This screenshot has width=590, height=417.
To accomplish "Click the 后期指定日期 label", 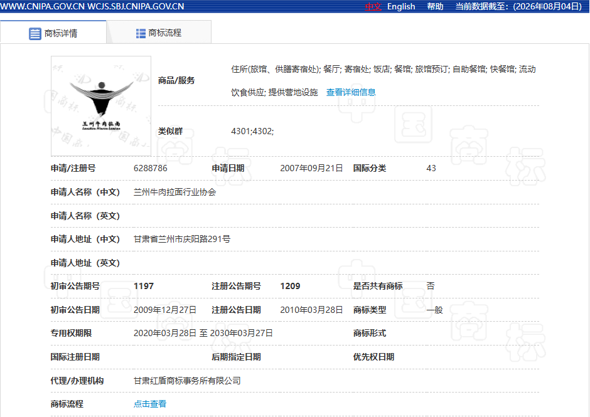I will tap(236, 357).
